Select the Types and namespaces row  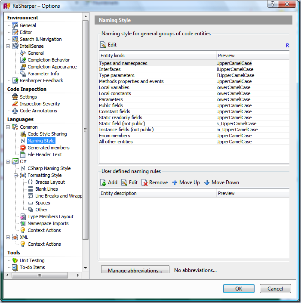tap(194, 63)
